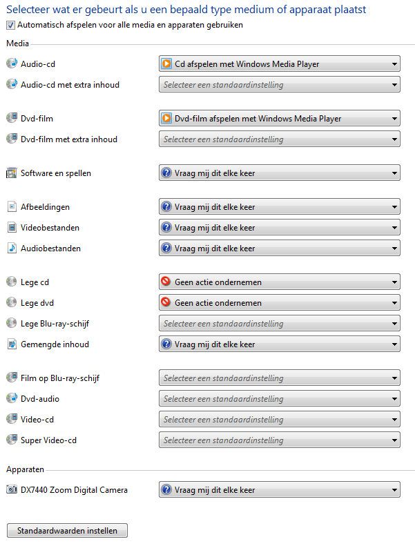Click the Videobestanden filmstrip icon
The image size is (415, 546).
click(12, 227)
